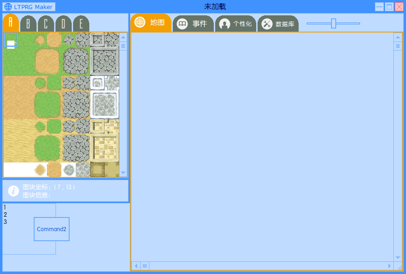Screen dimensions: 406x274
Task: Maximize the LTPRG Maker window
Action: (x=389, y=7)
